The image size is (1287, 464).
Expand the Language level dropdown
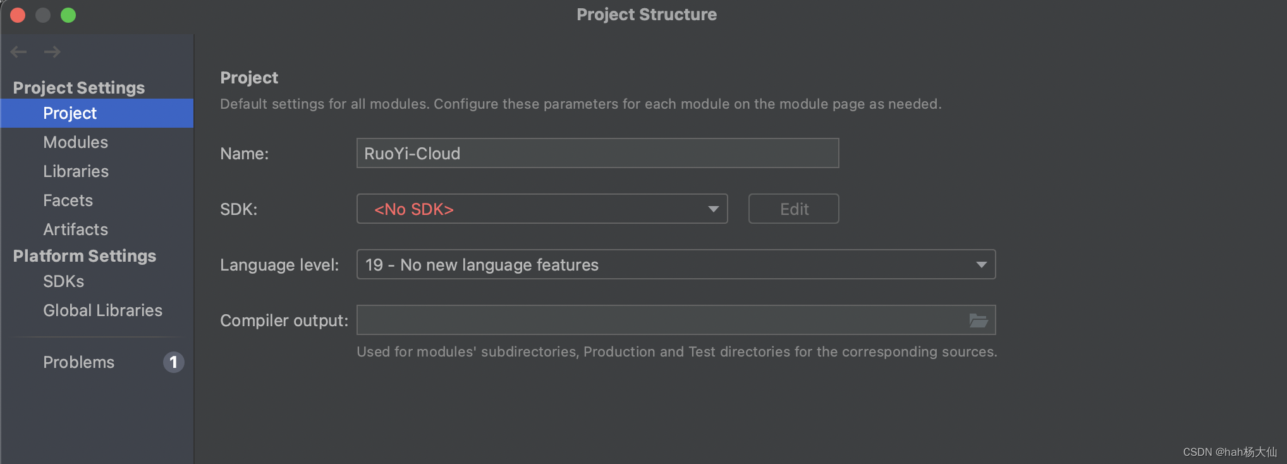pyautogui.click(x=675, y=265)
